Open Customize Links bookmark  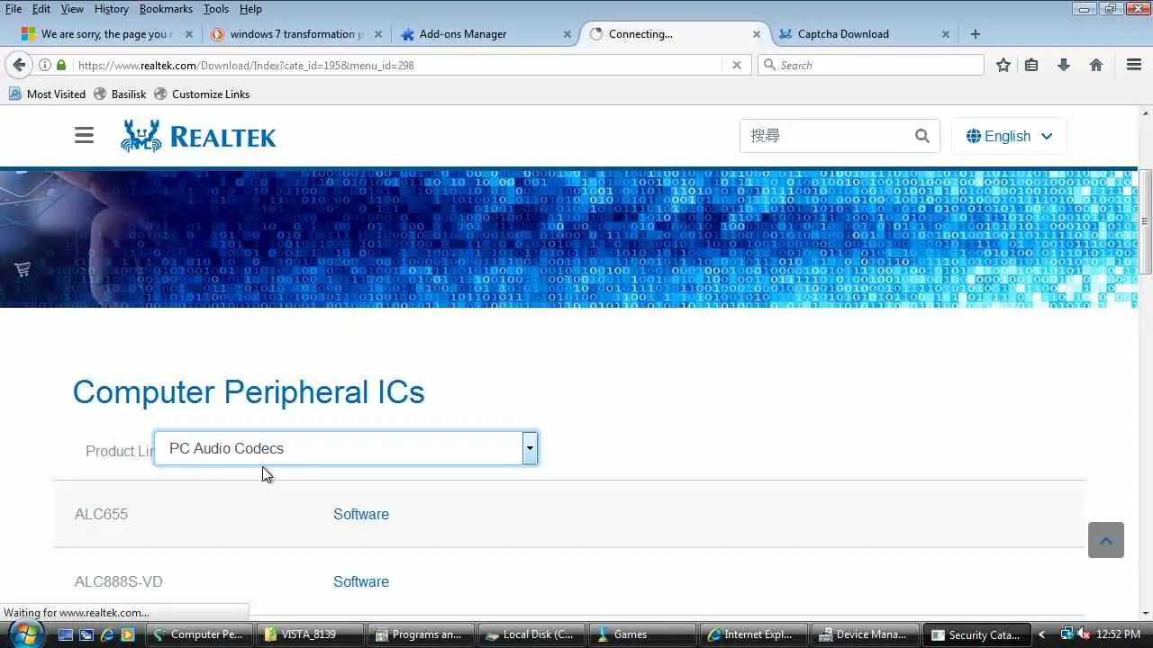[202, 94]
